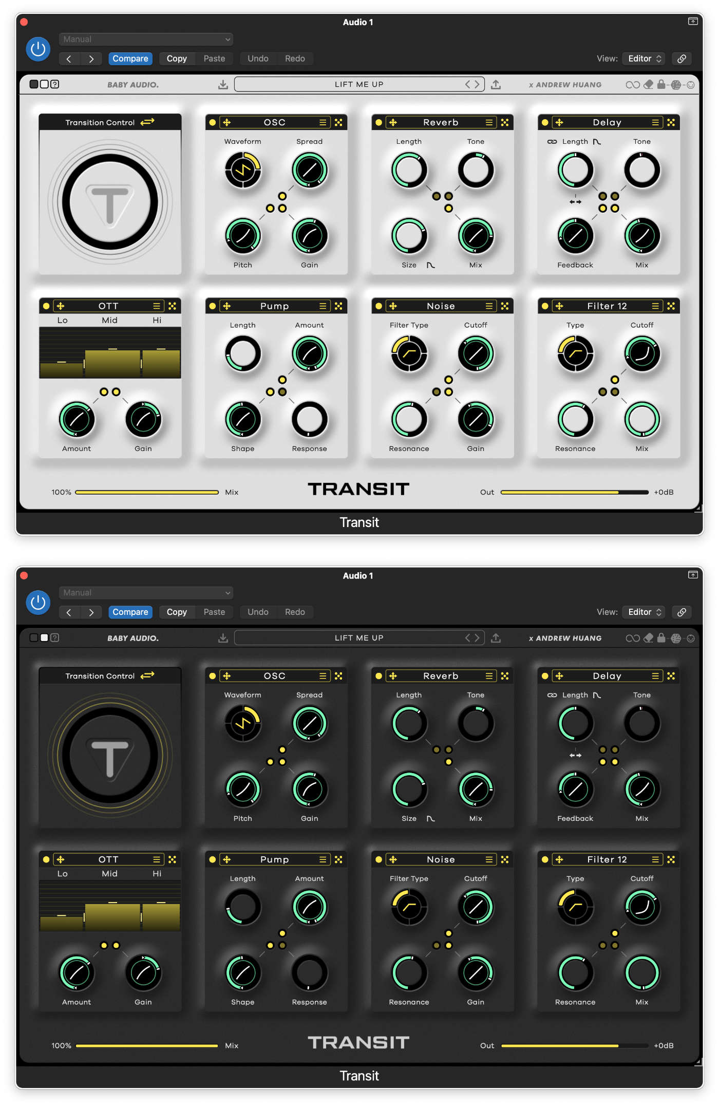Click dice globe icon in dark-theme window
Screen dimensions: 719x1107
click(676, 638)
